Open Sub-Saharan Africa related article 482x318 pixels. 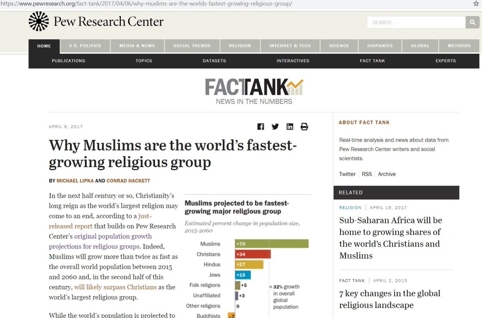(390, 238)
